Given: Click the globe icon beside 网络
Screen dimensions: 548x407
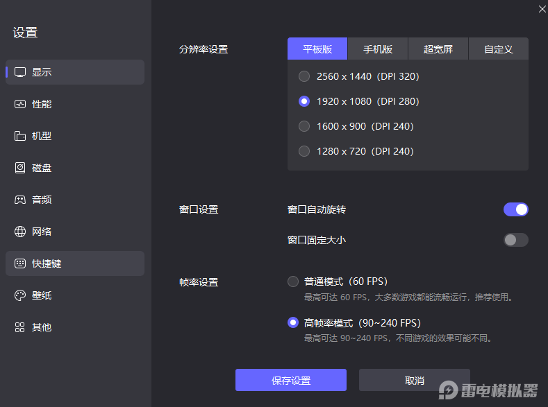Looking at the screenshot, I should [x=20, y=232].
